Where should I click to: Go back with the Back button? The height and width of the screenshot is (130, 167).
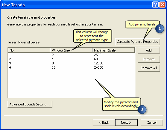104,123
